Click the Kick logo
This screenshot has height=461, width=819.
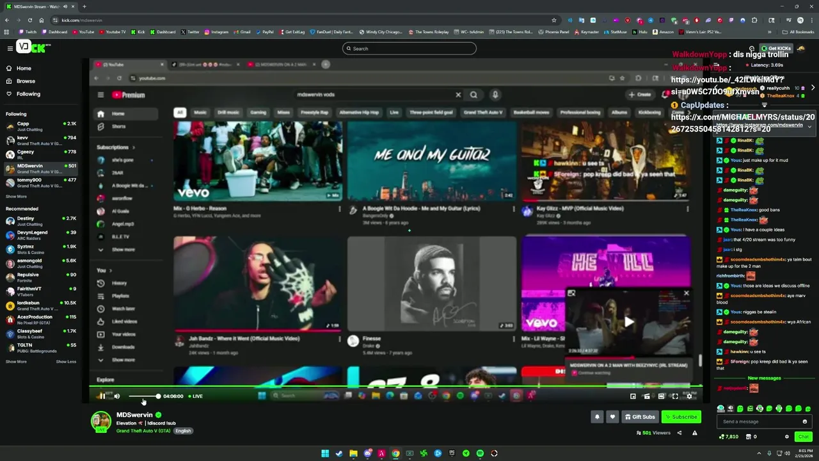33,47
